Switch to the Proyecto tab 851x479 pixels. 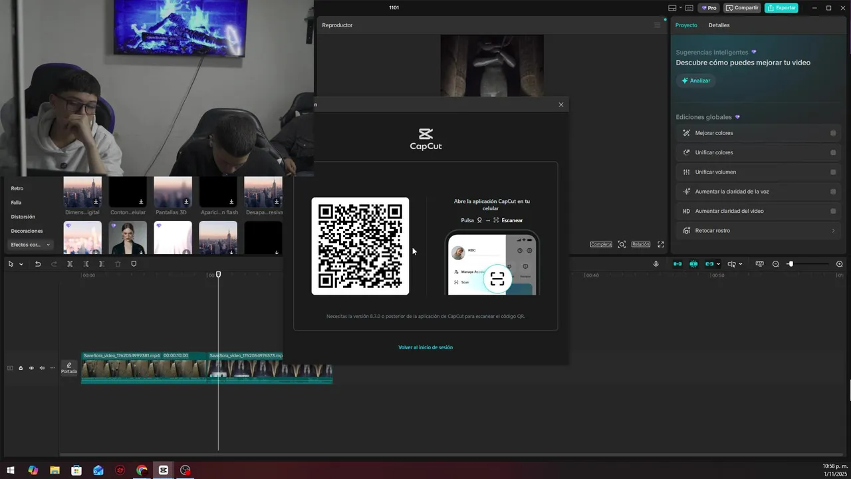686,25
